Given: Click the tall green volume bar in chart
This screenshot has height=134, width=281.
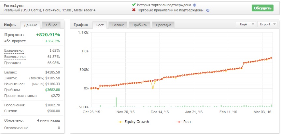Looking at the screenshot, I should point(116,102).
